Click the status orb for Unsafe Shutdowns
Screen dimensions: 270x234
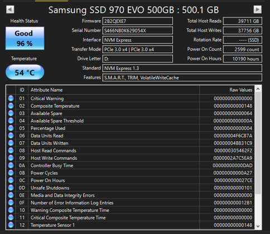click(11, 188)
